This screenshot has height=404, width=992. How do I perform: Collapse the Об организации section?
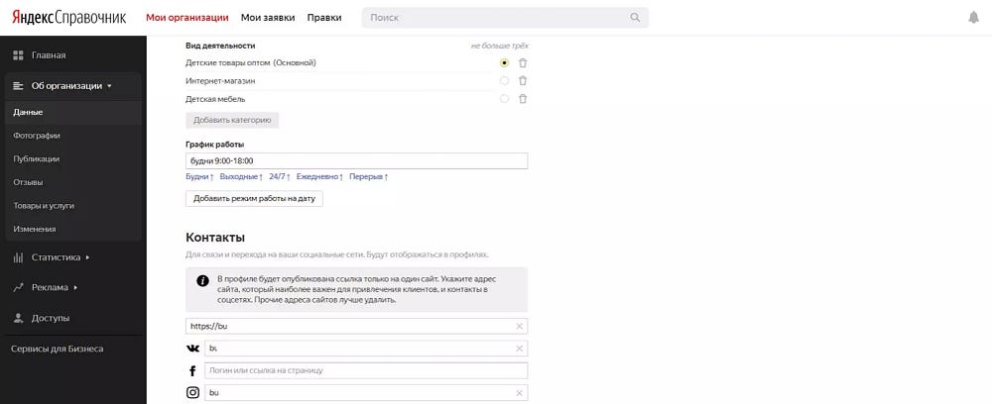[x=72, y=86]
